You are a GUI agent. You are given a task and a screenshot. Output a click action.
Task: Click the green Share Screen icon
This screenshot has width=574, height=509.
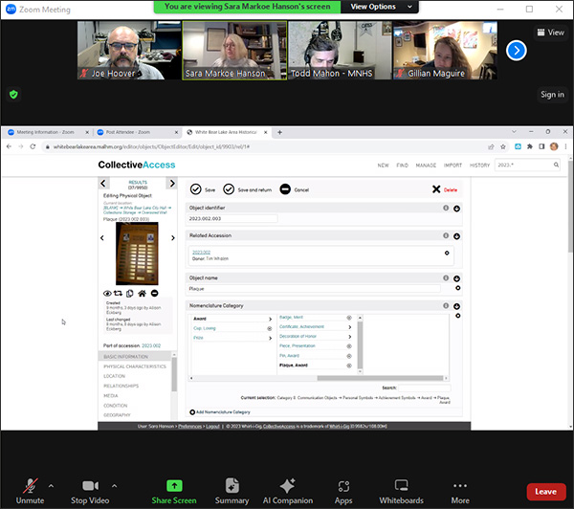[173, 485]
